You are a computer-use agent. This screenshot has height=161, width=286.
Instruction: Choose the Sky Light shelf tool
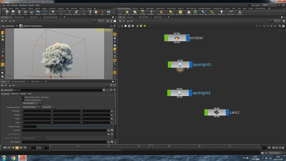pyautogui.click(x=189, y=12)
